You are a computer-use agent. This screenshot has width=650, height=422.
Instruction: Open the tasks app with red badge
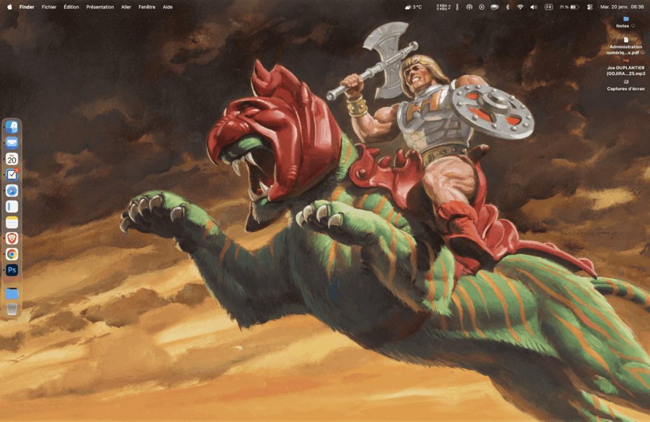tap(12, 175)
